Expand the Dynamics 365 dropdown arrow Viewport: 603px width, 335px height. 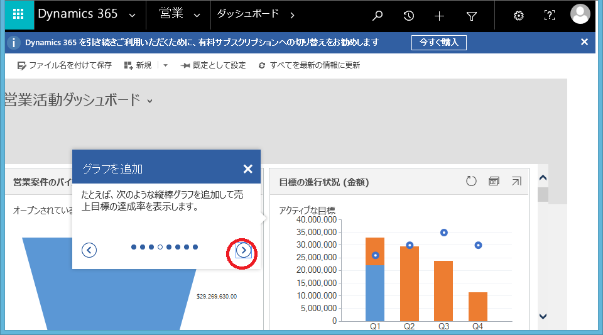[133, 16]
